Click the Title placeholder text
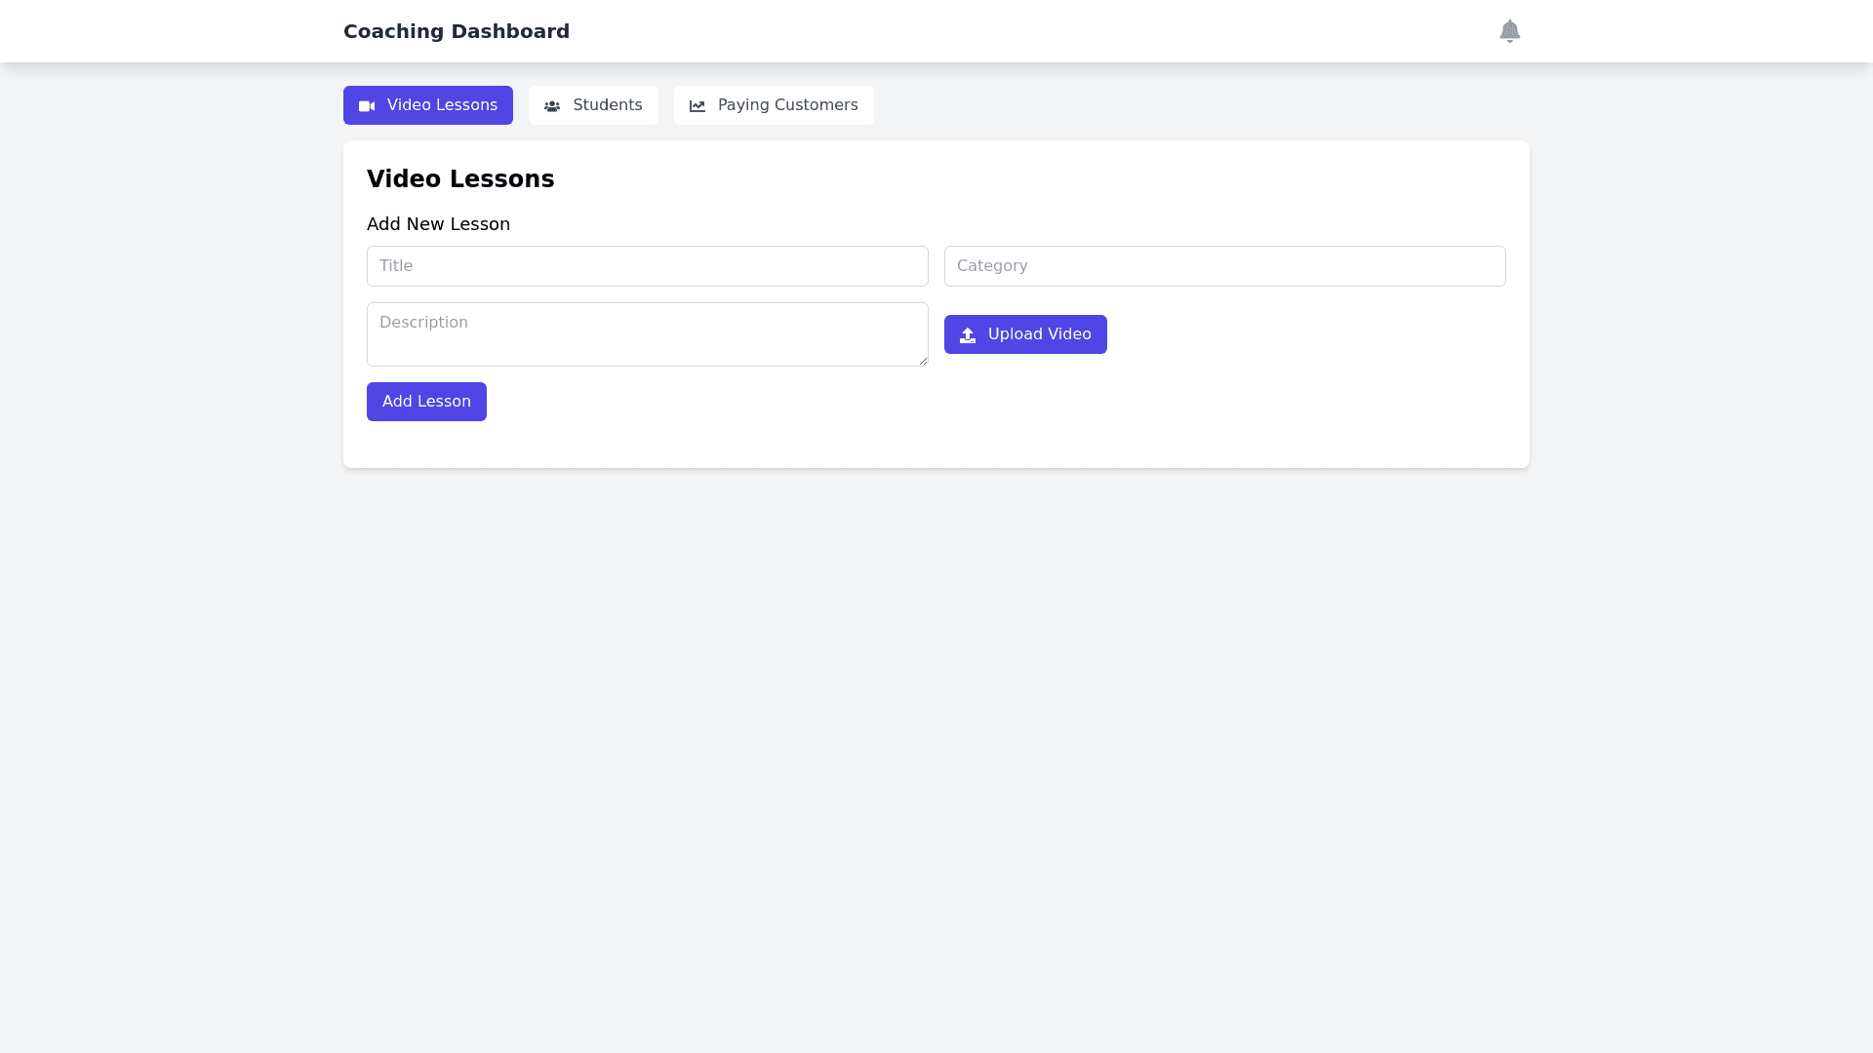Screen dimensions: 1873x1053 (x=396, y=266)
